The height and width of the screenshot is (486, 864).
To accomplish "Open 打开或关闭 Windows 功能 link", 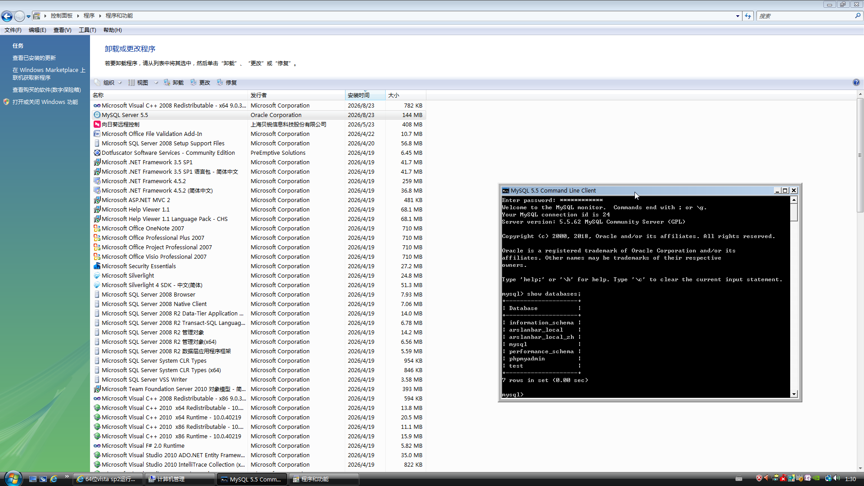I will pos(45,102).
